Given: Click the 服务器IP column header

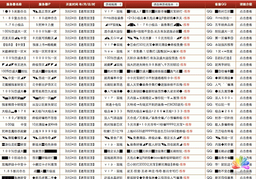Looking at the screenshot, I should pyautogui.click(x=45, y=4).
